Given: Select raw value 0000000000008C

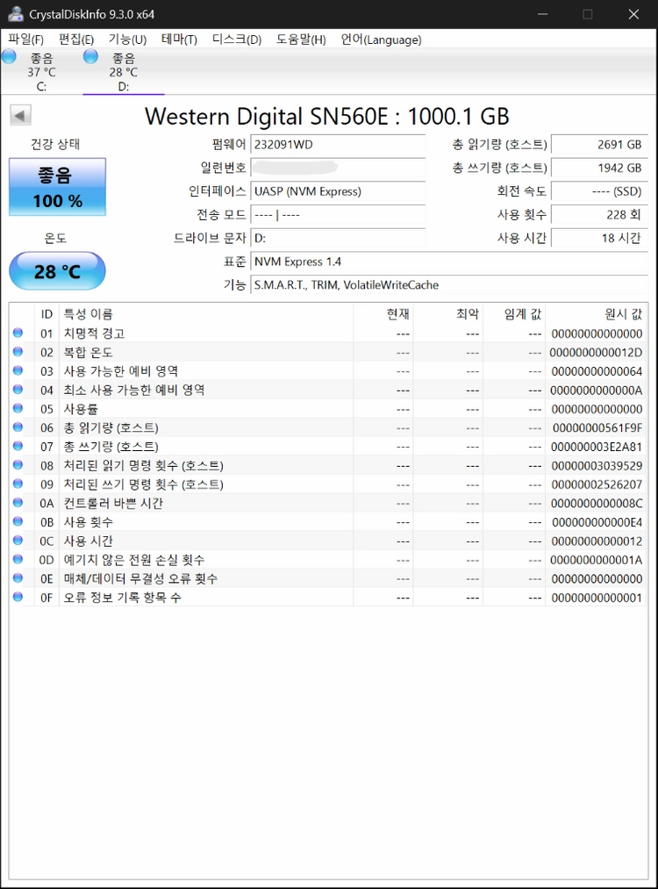Looking at the screenshot, I should pyautogui.click(x=597, y=504).
